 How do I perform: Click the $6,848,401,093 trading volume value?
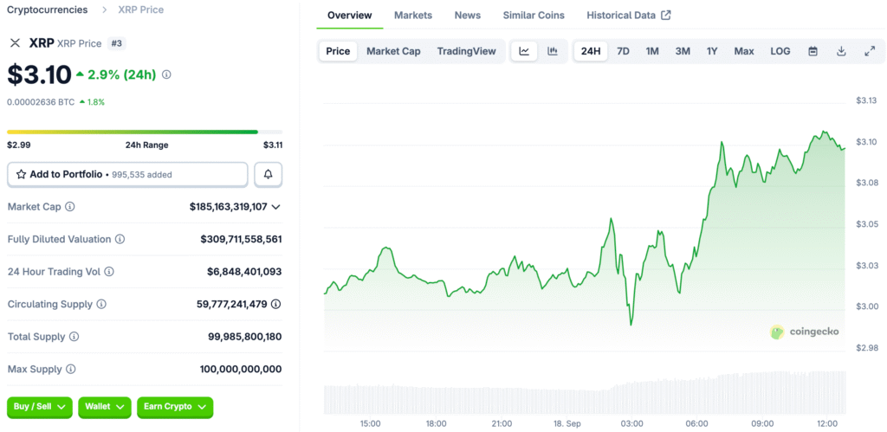click(x=244, y=272)
